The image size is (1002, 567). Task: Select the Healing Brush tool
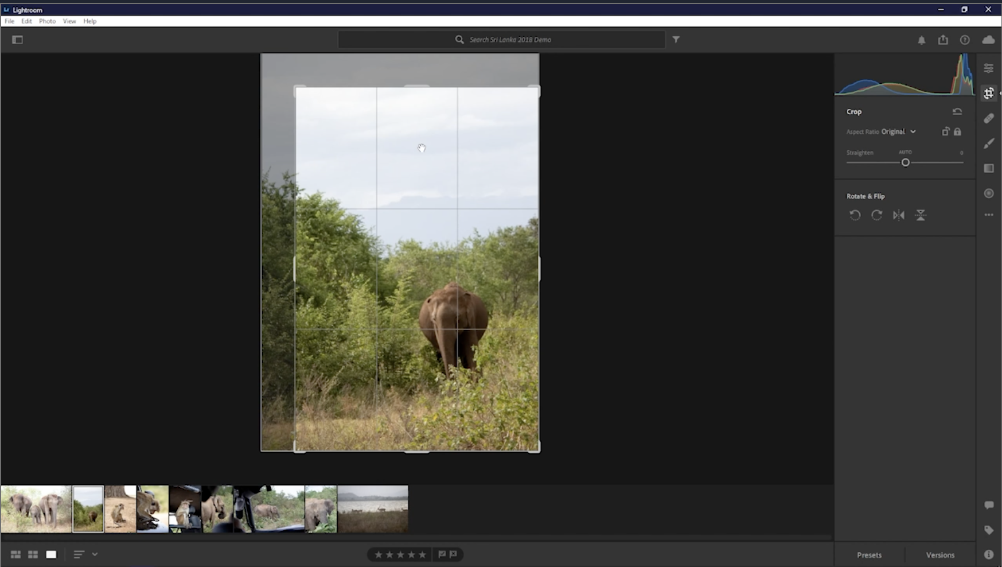tap(988, 118)
